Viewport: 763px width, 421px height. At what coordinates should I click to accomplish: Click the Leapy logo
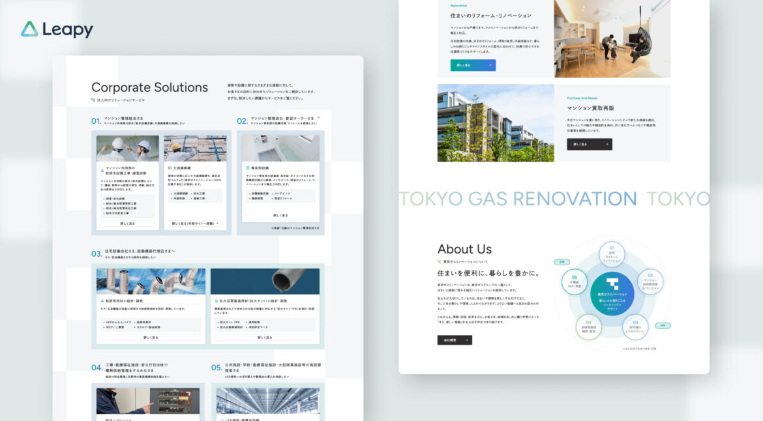coord(57,29)
